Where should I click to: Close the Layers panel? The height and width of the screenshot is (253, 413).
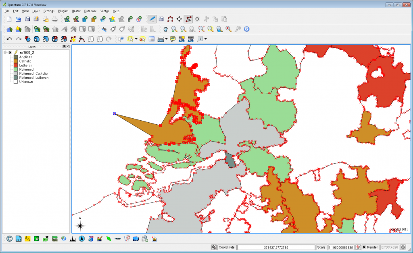coord(68,47)
